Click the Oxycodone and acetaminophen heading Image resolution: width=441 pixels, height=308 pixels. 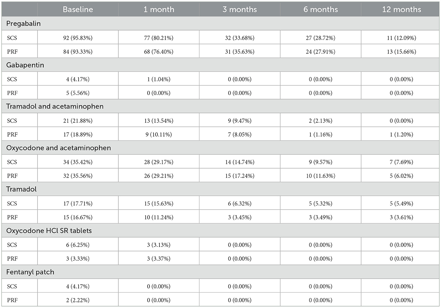point(58,148)
